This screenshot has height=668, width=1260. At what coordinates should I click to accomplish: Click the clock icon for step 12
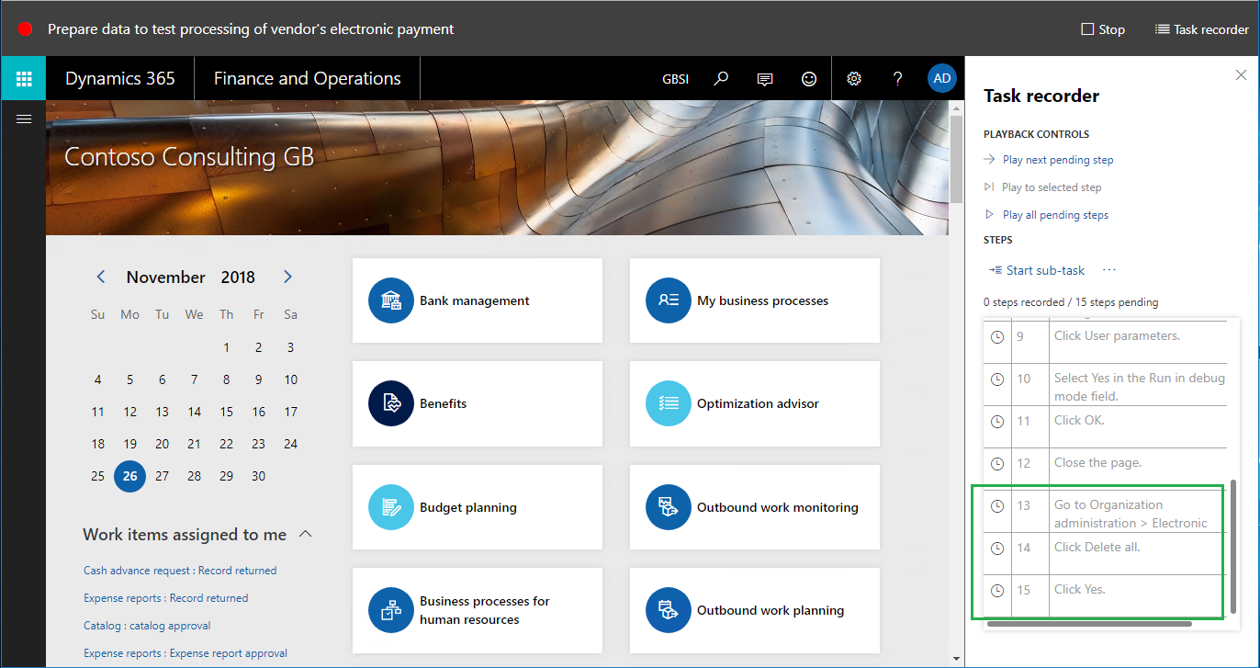point(997,463)
